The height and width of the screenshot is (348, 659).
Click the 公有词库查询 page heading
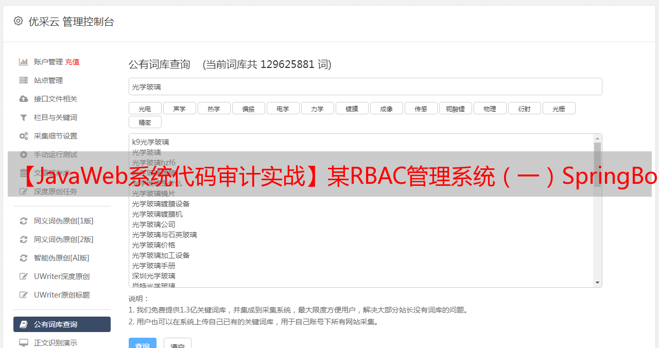[x=160, y=64]
